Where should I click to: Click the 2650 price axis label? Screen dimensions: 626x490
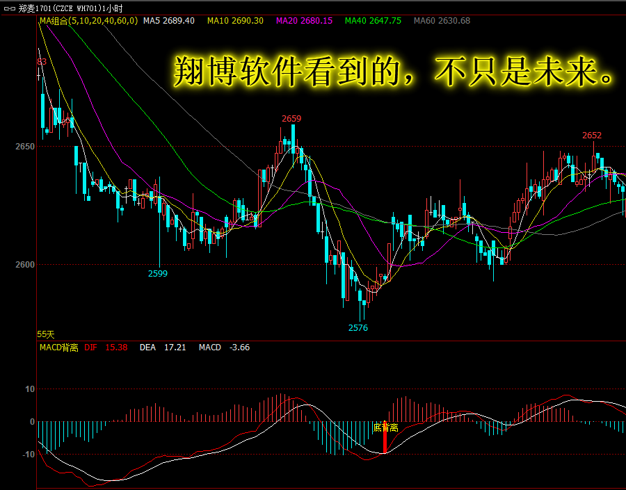pyautogui.click(x=25, y=147)
